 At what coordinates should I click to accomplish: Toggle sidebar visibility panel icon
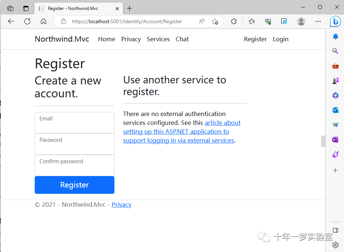click(x=335, y=230)
